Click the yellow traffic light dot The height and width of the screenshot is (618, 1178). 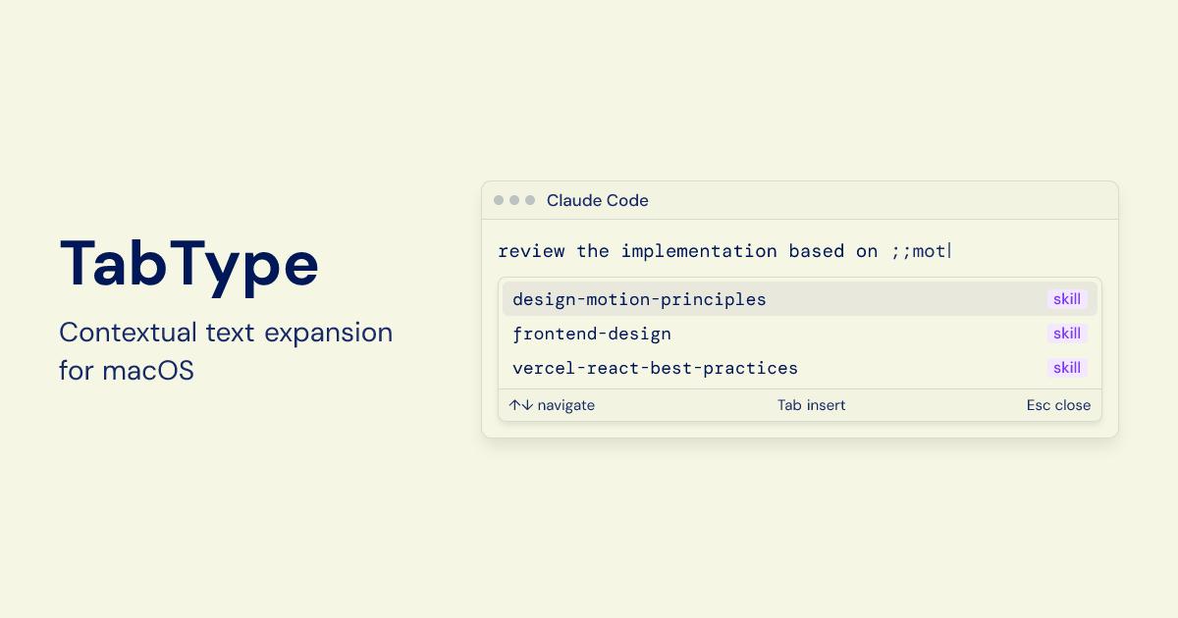pyautogui.click(x=513, y=199)
